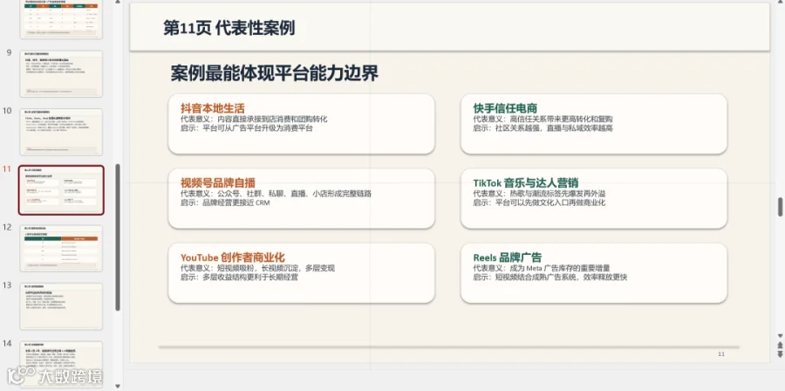Click the card title YouTube 创作者商业化
785x391 pixels.
tap(233, 257)
